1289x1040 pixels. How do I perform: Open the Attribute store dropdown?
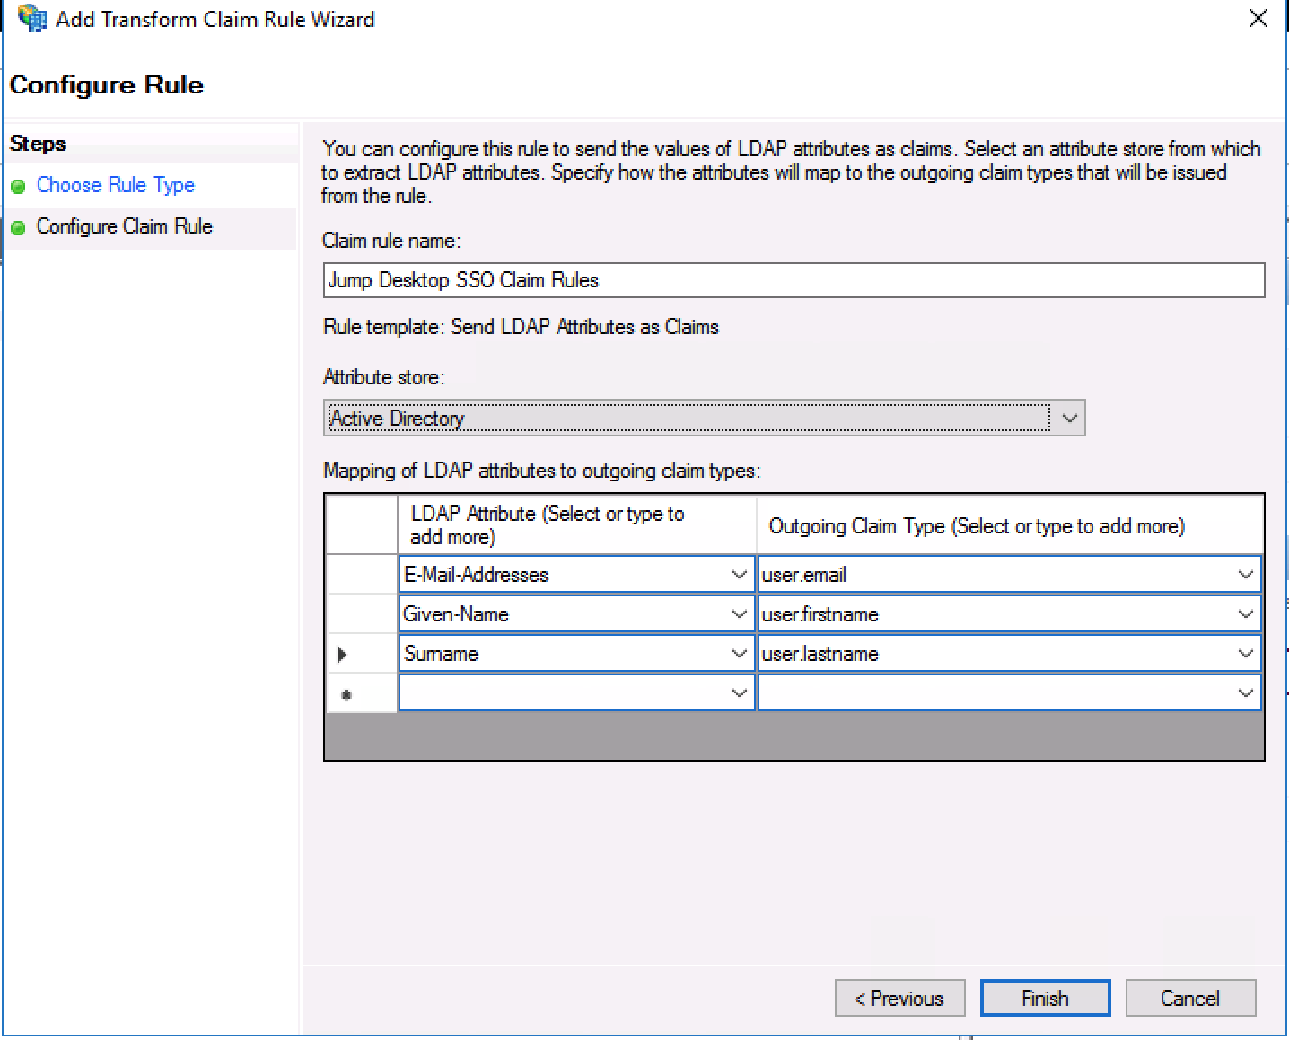coord(1068,417)
